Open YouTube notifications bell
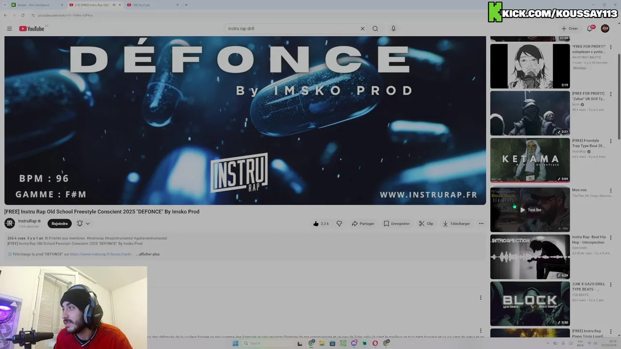Viewport: 621px width, 349px height. [590, 29]
